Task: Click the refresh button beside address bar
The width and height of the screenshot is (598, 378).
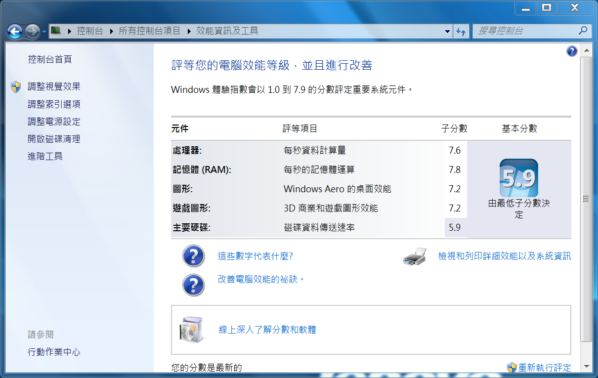Action: pyautogui.click(x=461, y=31)
